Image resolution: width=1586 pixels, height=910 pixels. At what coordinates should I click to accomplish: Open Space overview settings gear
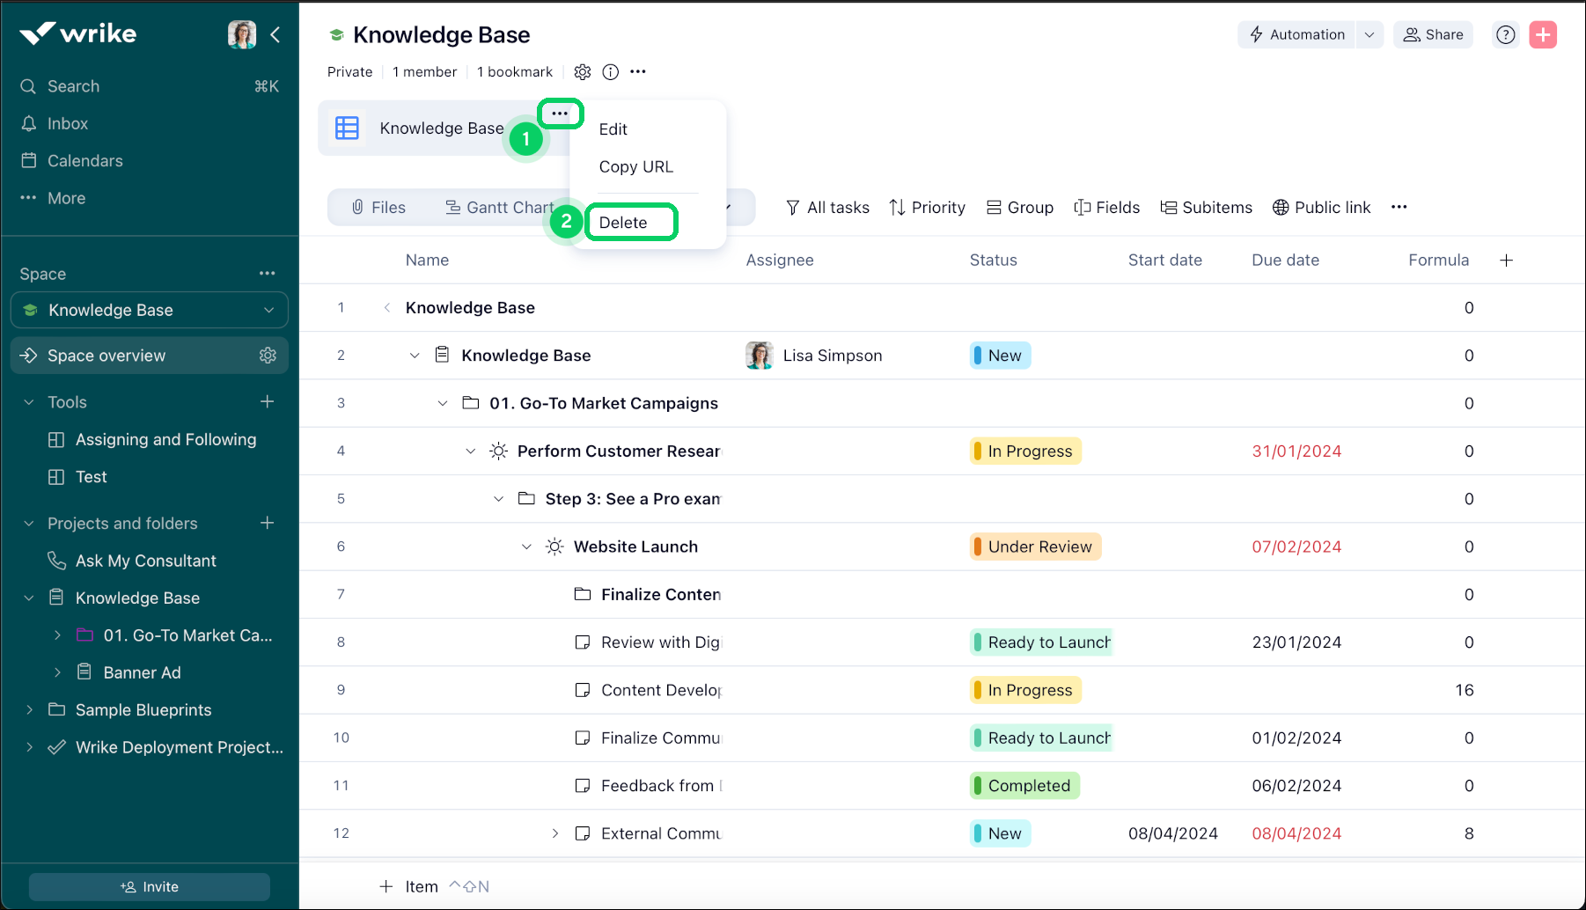coord(268,356)
